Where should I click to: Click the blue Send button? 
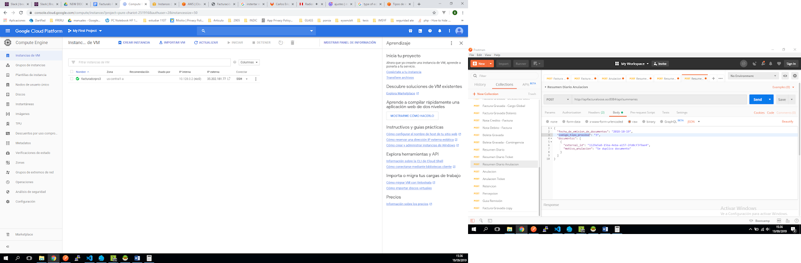[x=757, y=99]
